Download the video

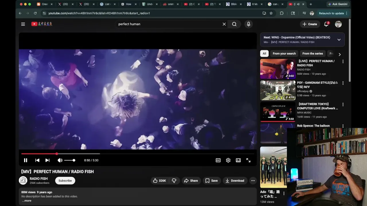pyautogui.click(x=235, y=181)
